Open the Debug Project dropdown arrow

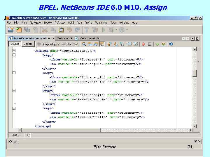click(x=116, y=29)
